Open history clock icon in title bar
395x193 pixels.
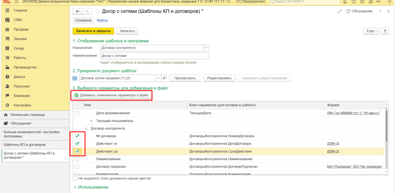[354, 2]
